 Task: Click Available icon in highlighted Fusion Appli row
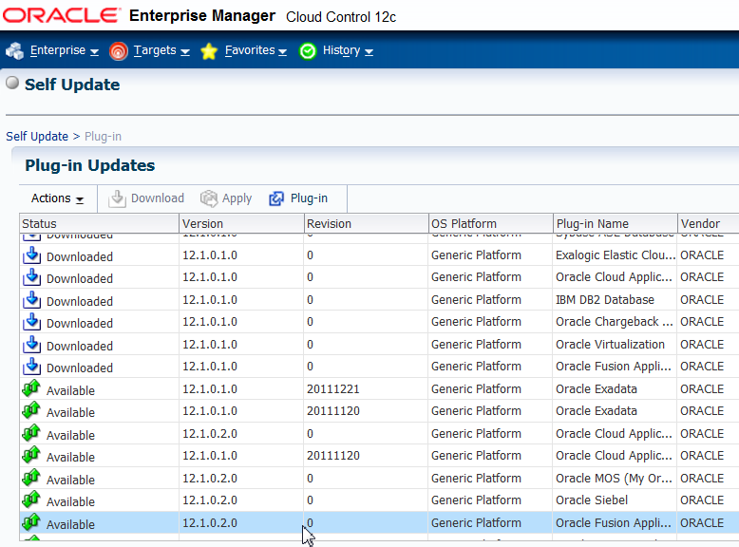point(31,522)
